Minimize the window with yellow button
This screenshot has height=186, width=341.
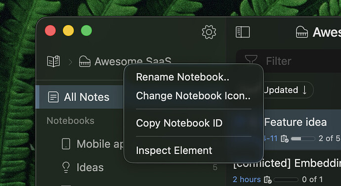pyautogui.click(x=68, y=31)
